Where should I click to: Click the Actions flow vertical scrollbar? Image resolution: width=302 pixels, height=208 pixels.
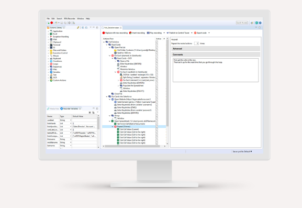click(167, 83)
